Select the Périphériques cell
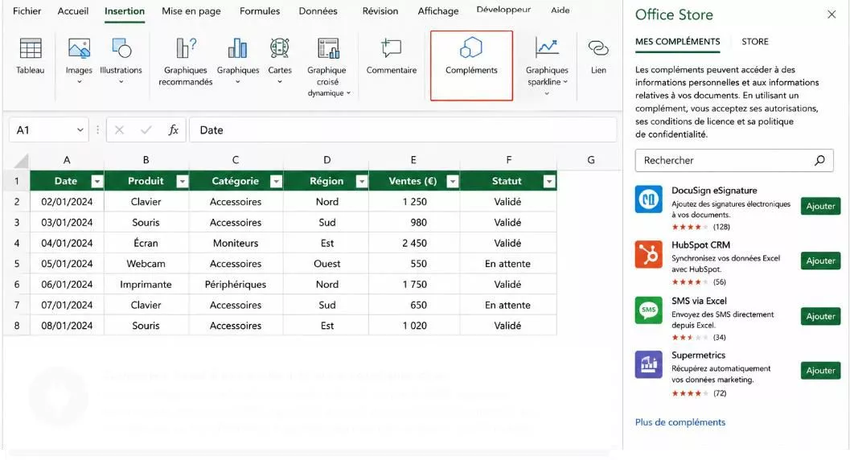Screen dimensions: 850x460 coord(236,285)
